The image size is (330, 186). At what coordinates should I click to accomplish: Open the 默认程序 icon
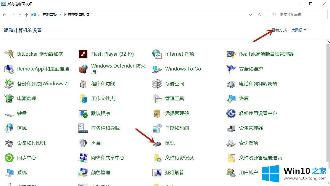[x=83, y=113]
